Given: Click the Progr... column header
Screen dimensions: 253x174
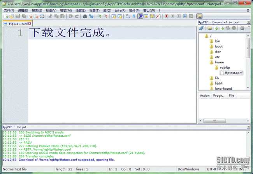Looking at the screenshot, I should [x=219, y=96].
